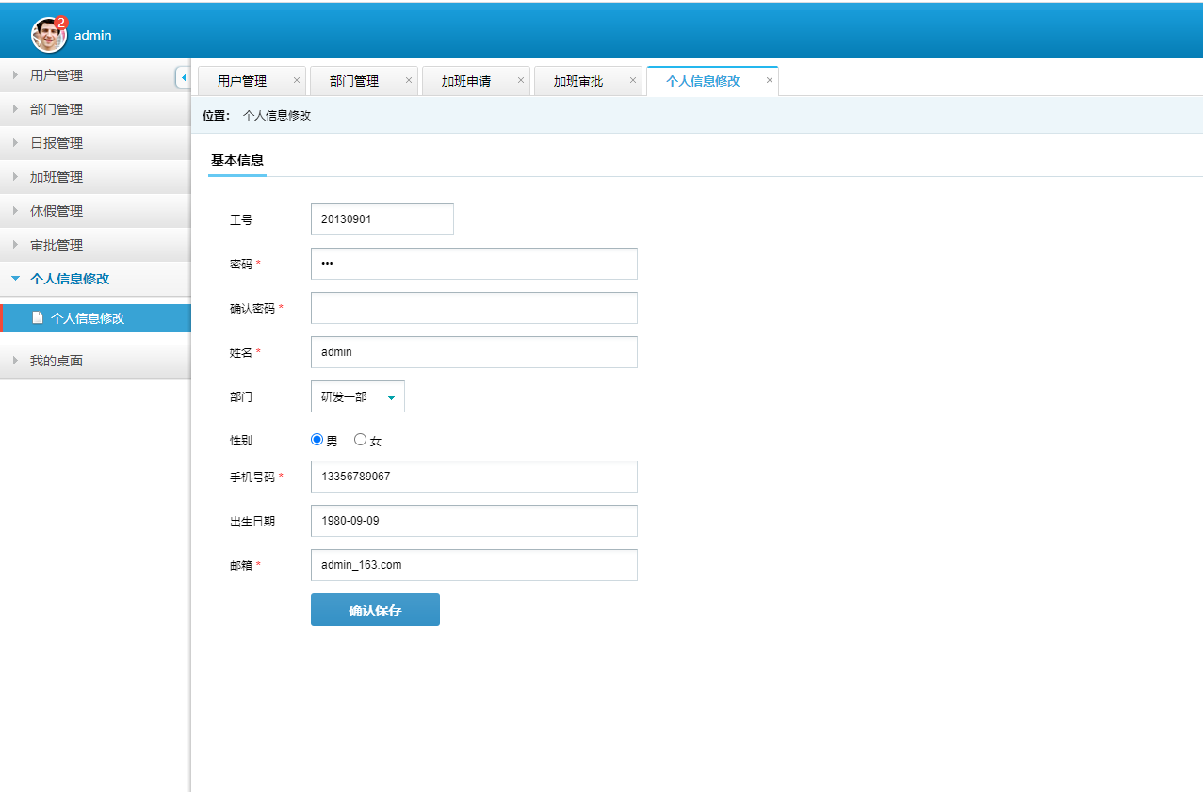Click the 邮箱 field containing admin_163.com
This screenshot has width=1203, height=792.
click(474, 565)
